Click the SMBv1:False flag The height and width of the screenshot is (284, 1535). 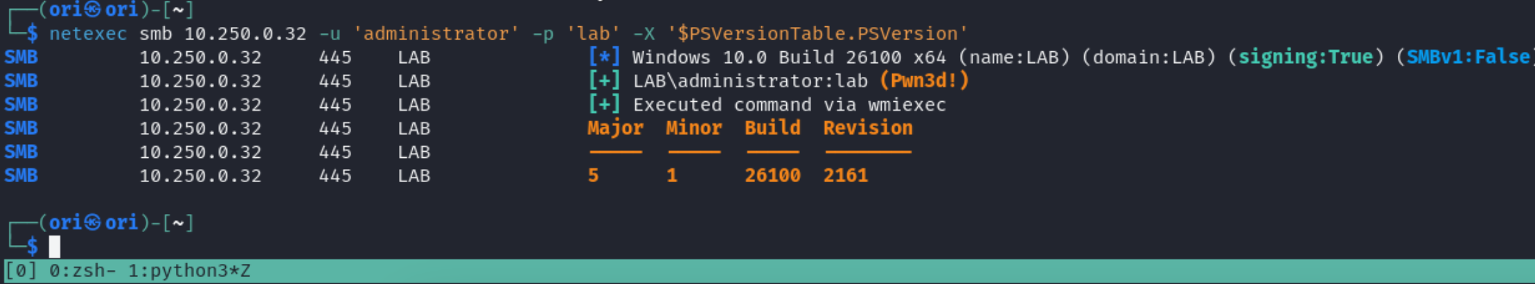[1467, 57]
